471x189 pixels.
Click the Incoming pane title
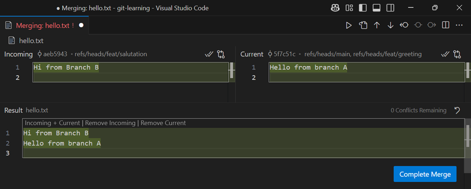pos(18,55)
